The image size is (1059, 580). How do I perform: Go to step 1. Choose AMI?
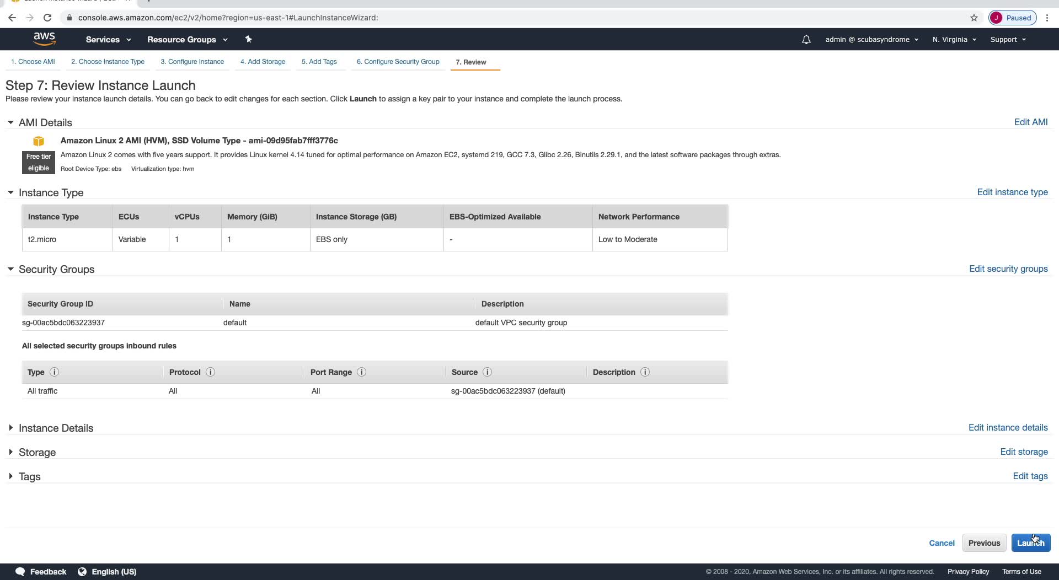[33, 62]
